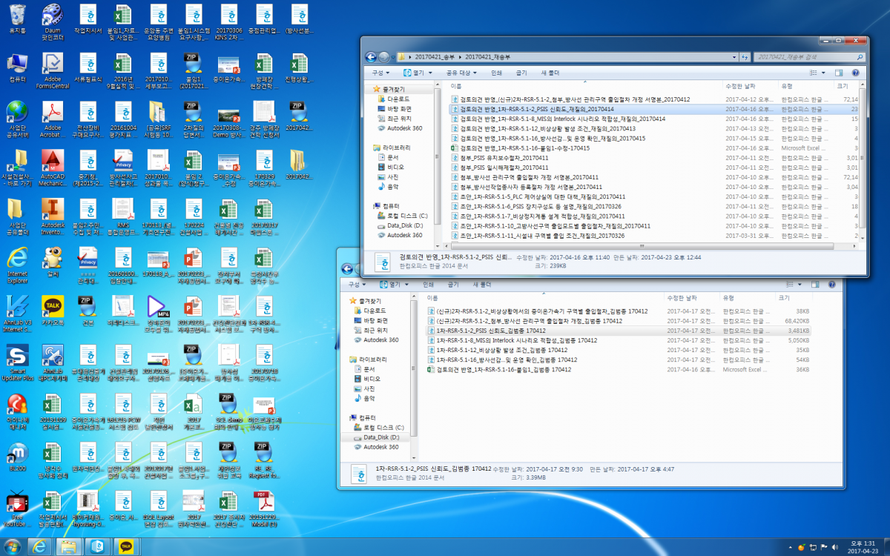Select the 사업단 공유폴더 folder desktop icon

tap(17, 218)
